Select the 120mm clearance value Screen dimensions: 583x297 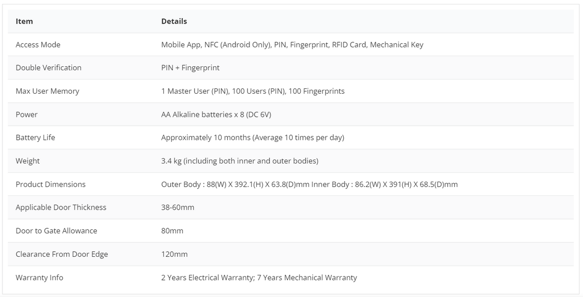[175, 254]
